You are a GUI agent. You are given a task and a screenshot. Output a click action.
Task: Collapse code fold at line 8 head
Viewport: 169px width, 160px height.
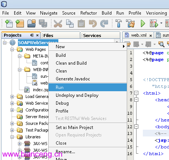(136, 100)
